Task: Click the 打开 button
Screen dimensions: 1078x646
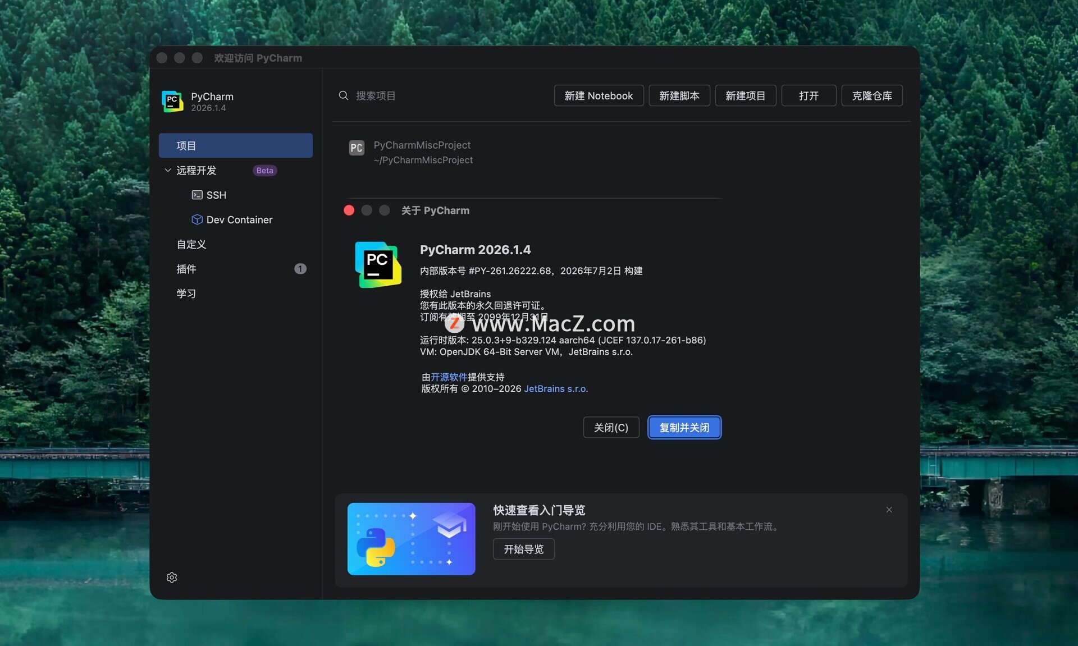Action: point(809,95)
